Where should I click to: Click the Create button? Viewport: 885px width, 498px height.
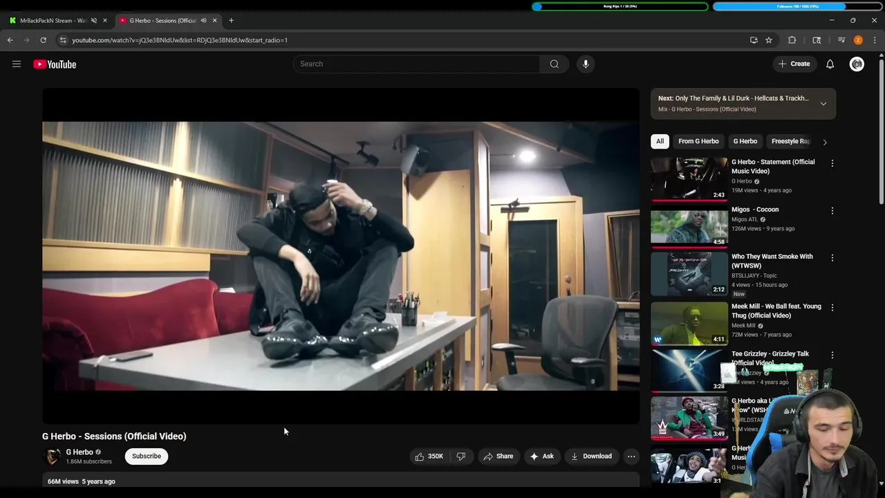click(x=794, y=64)
